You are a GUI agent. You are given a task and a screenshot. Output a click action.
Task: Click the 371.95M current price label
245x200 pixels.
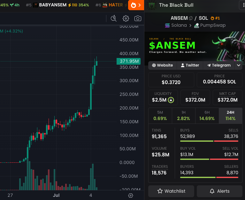pos(129,61)
